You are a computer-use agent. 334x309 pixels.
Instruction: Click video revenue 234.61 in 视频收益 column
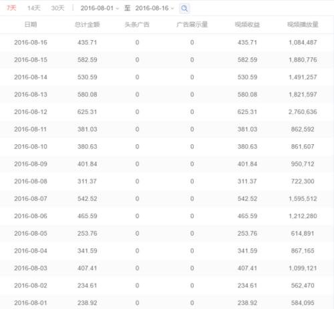(x=247, y=286)
